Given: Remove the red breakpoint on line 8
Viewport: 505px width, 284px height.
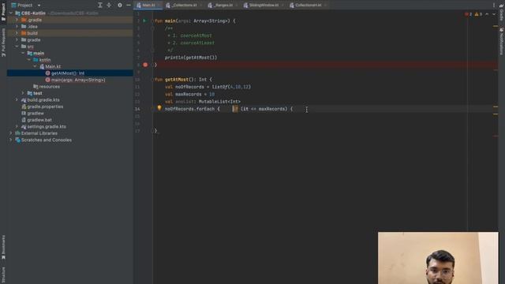Looking at the screenshot, I should point(145,65).
